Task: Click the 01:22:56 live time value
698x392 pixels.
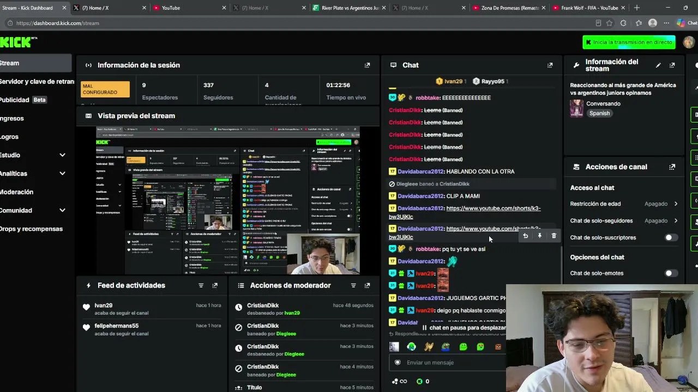Action: click(338, 85)
